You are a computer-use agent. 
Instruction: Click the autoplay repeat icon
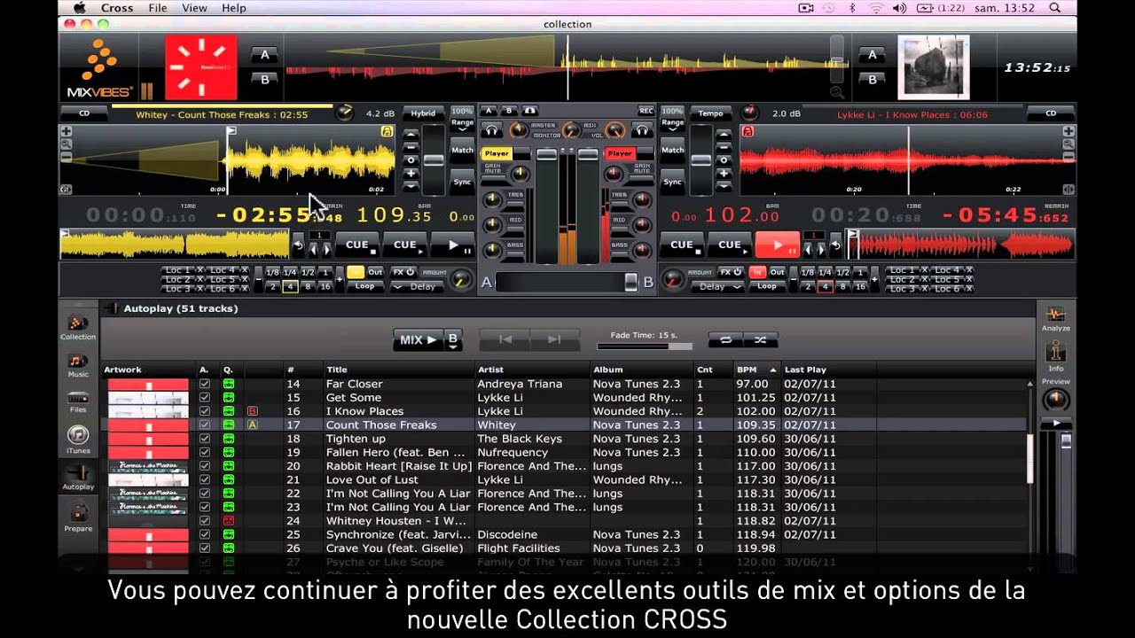[x=725, y=339]
